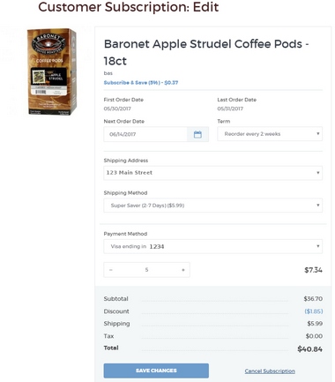Click the Shipping Address dropdown arrow
This screenshot has height=382, width=335.
point(317,173)
